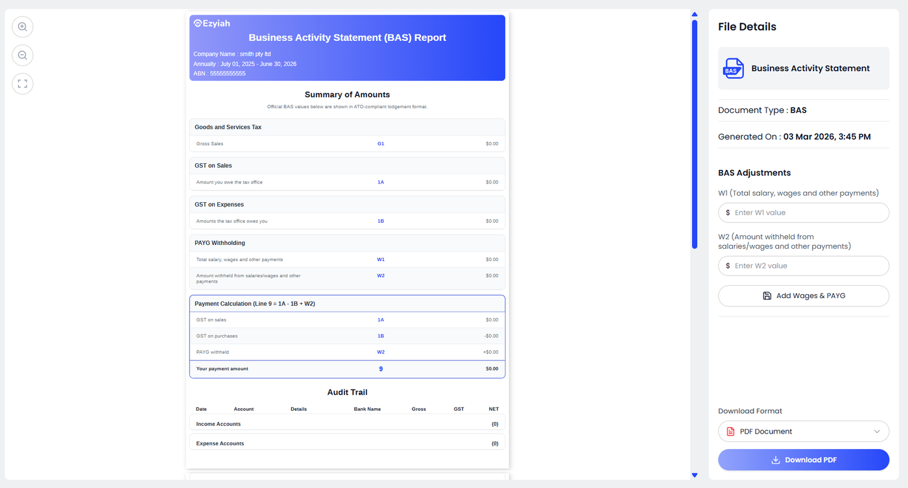Click the chevron on PDF Document selector

[877, 432]
